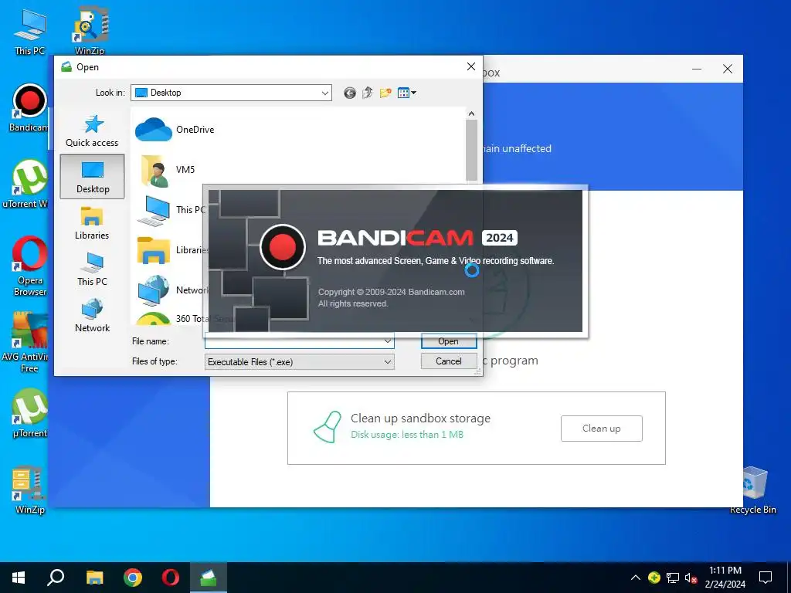The width and height of the screenshot is (791, 593).
Task: Launch Google Chrome from the taskbar
Action: (133, 578)
